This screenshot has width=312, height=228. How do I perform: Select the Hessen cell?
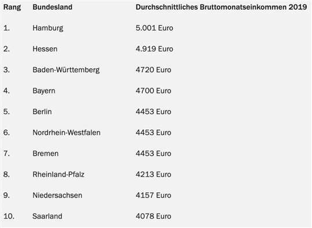pos(45,49)
